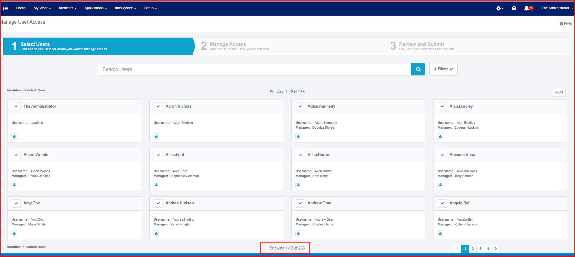Go to page 4 in pagination
The image size is (575, 257).
(488, 249)
